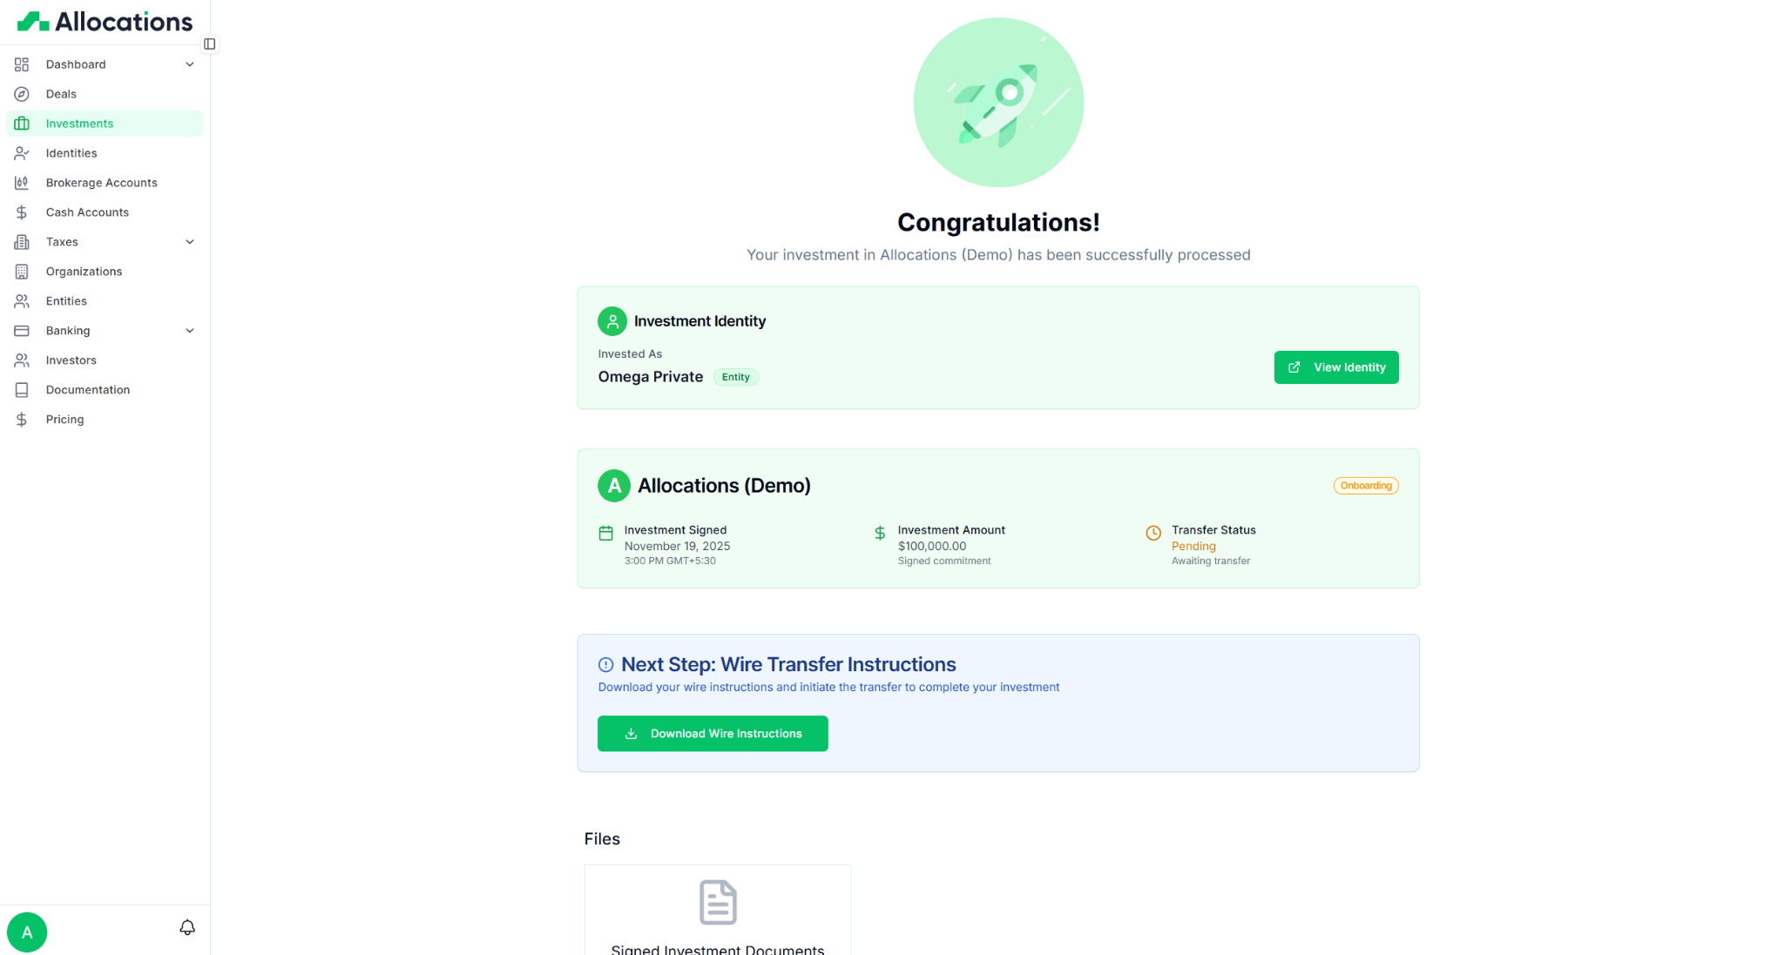
Task: Expand the Banking submenu chevron
Action: click(190, 331)
